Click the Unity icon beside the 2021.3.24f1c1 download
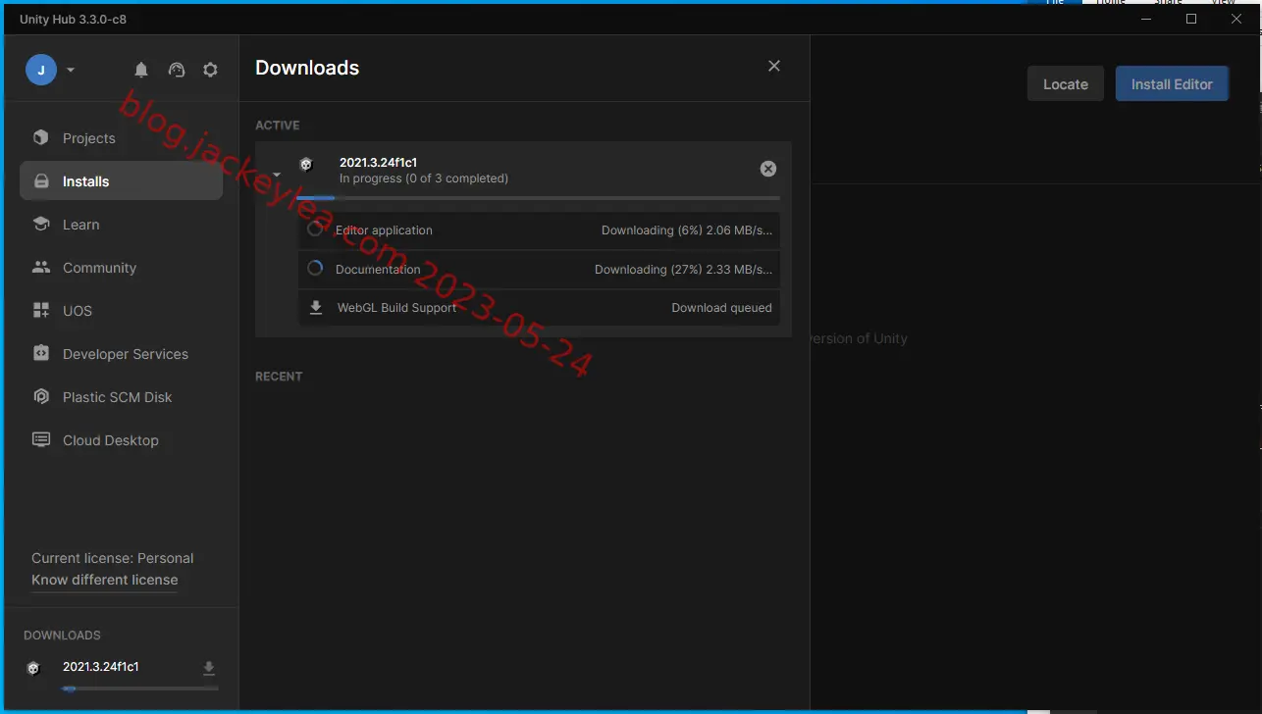Screen dimensions: 1262x714 [x=306, y=165]
